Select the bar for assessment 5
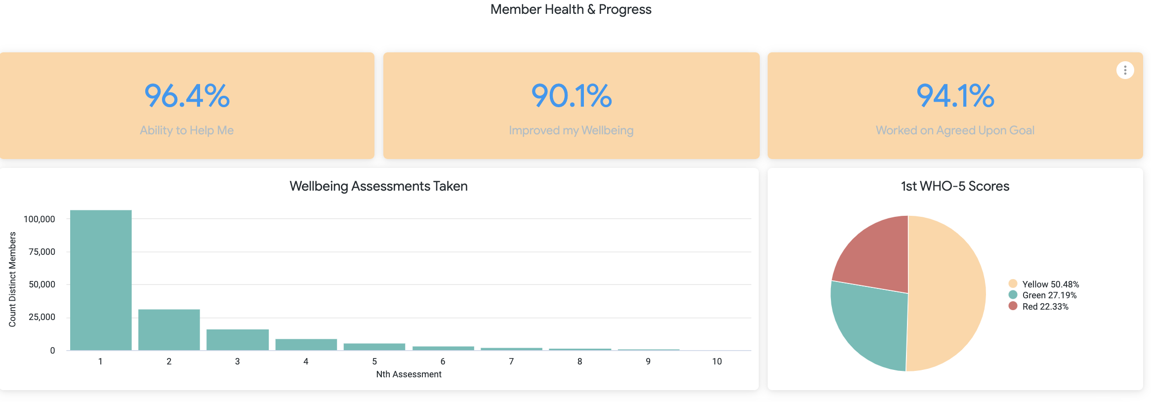This screenshot has width=1151, height=402. click(374, 347)
